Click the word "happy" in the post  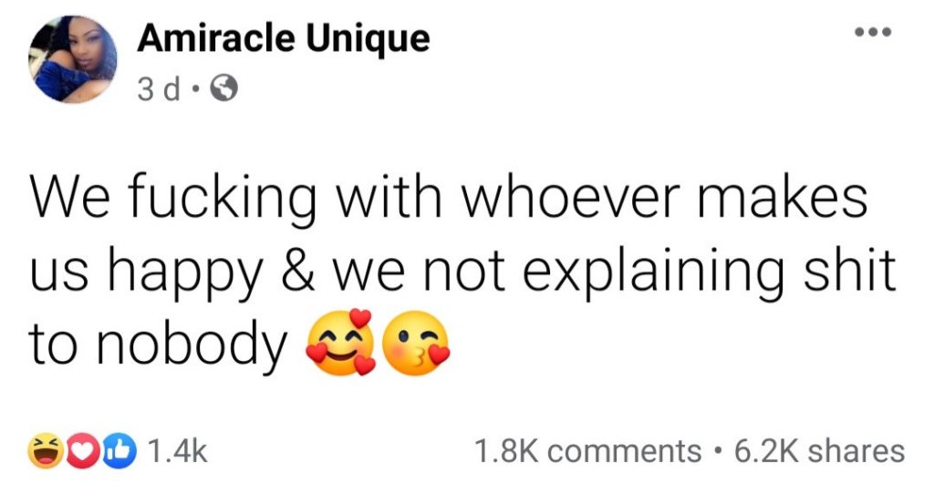coord(202,272)
